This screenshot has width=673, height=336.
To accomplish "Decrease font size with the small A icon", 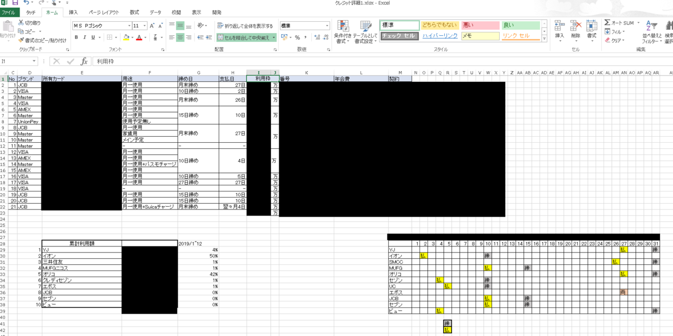I will pos(161,26).
